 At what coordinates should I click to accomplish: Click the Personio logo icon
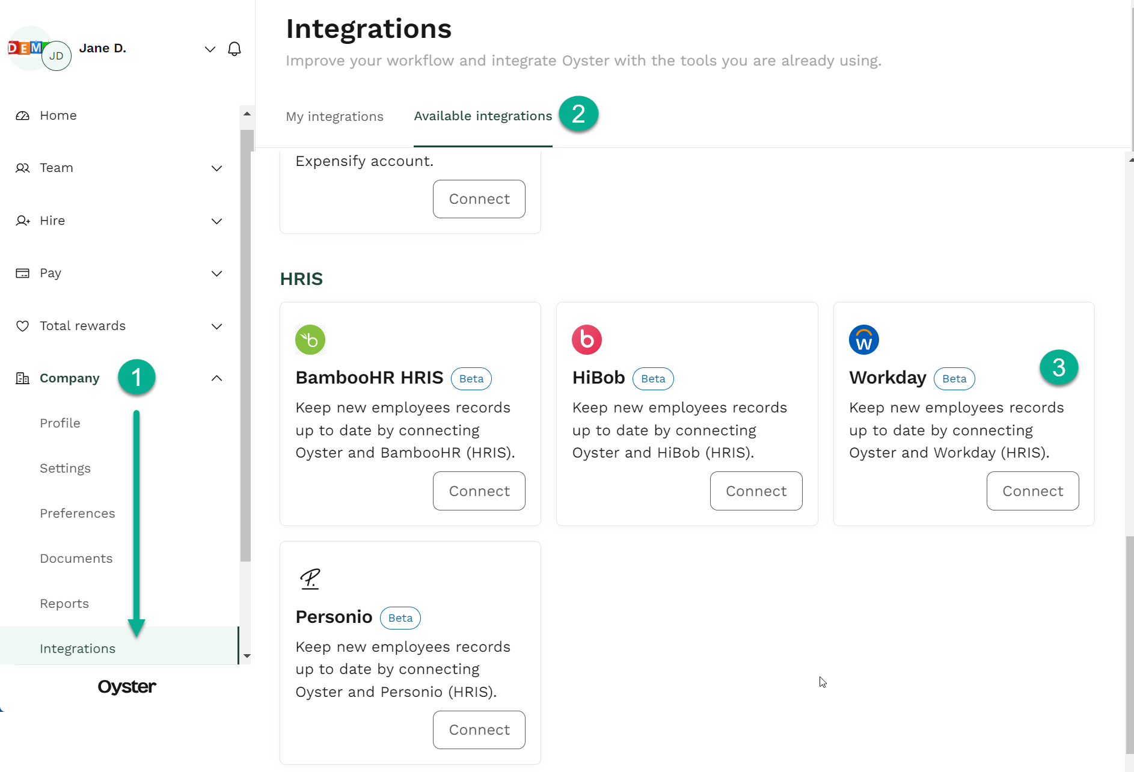(310, 578)
